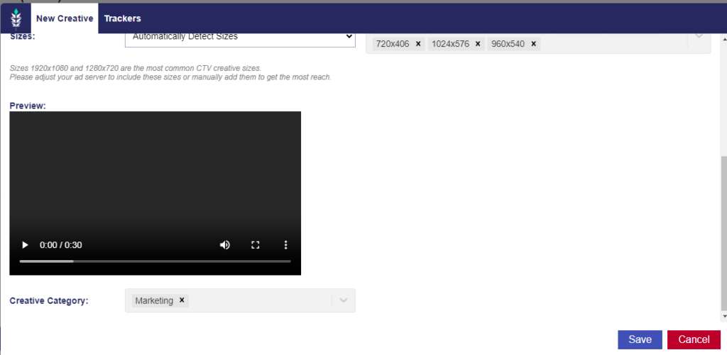Play the preview video
Screen dimensions: 727x355
coord(25,245)
